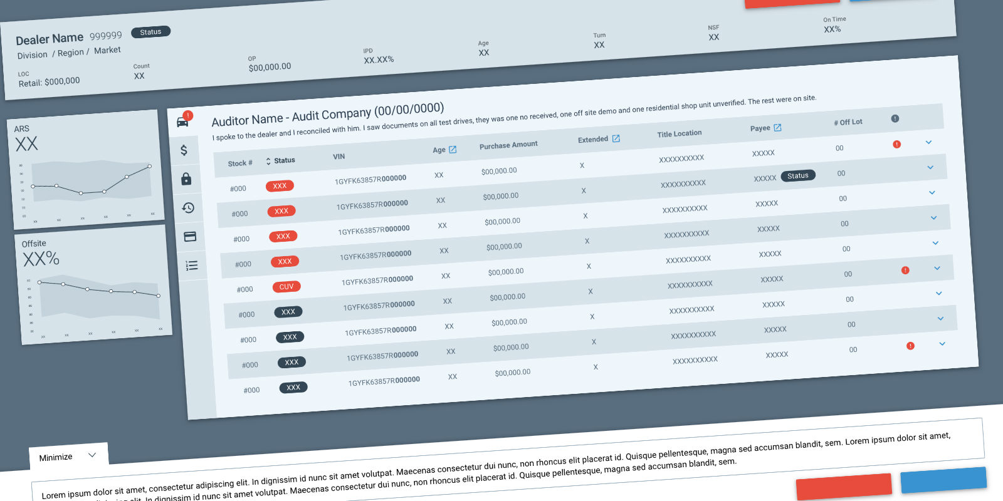Expand the first table row chevron
Viewport: 1003px width, 501px height.
click(x=928, y=142)
